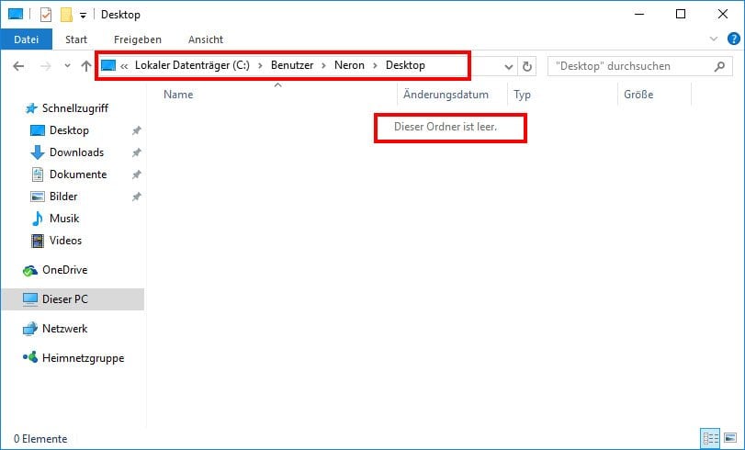Viewport: 745px width, 450px height.
Task: Click the back navigation arrow
Action: pyautogui.click(x=18, y=66)
